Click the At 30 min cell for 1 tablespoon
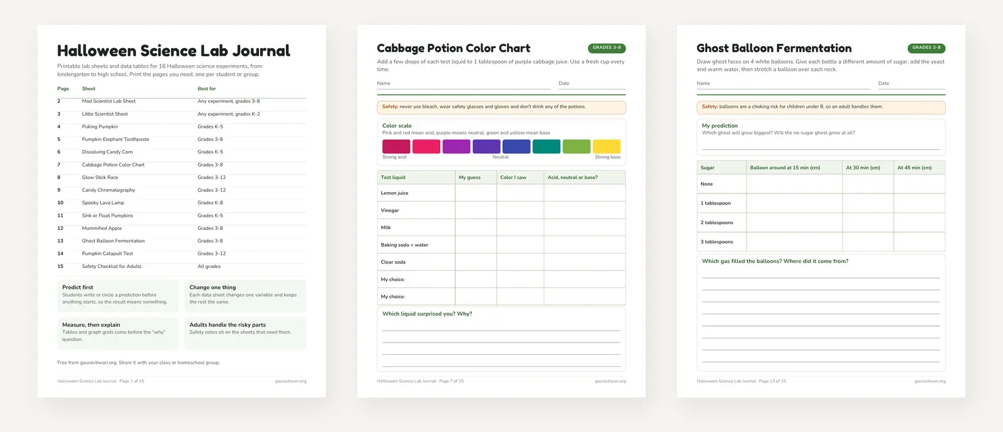1003x432 pixels. click(x=868, y=203)
